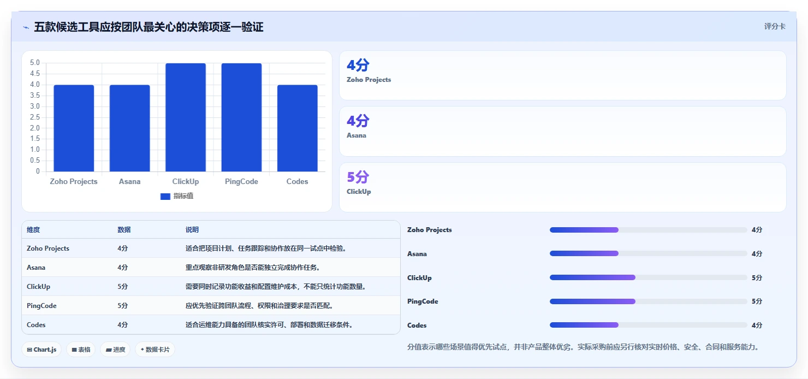Click the PingCode axis label under chart
Image resolution: width=808 pixels, height=379 pixels.
coord(241,181)
